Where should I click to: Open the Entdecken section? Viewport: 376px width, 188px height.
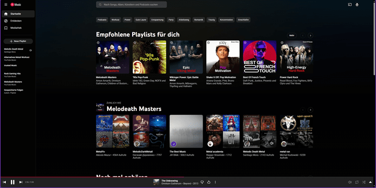pyautogui.click(x=18, y=21)
